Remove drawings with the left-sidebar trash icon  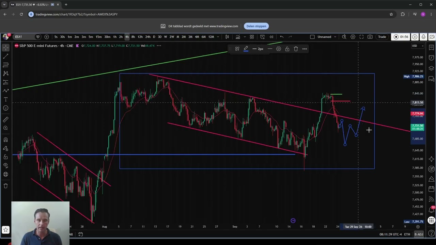(x=6, y=186)
